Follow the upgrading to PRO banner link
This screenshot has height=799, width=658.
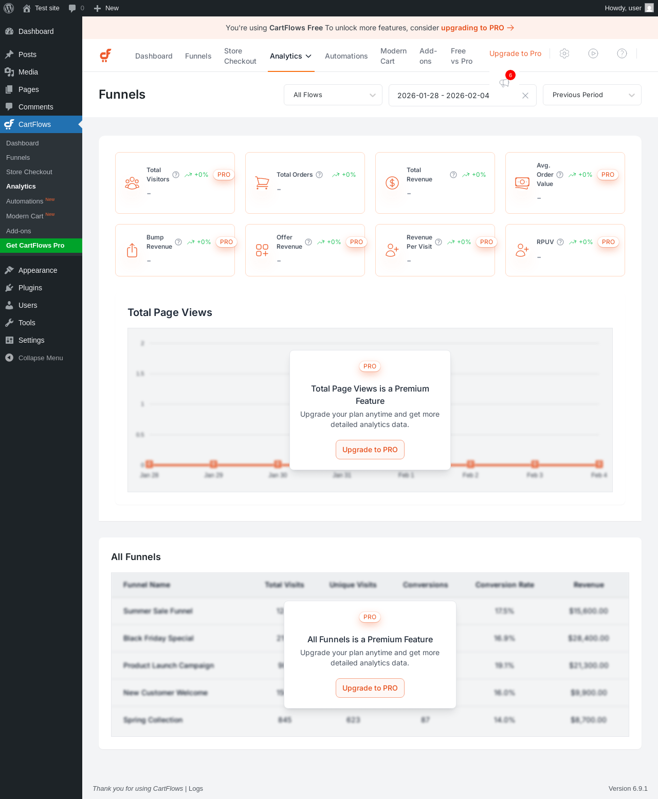478,28
